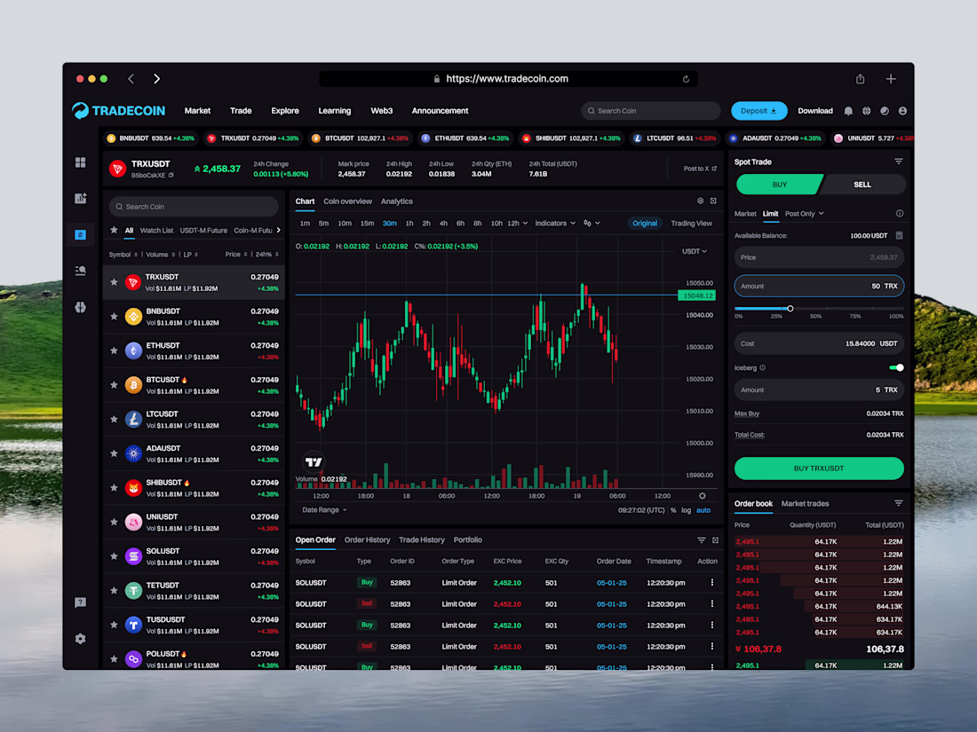Switch chart to Trading View mode
This screenshot has width=977, height=732.
(x=691, y=224)
